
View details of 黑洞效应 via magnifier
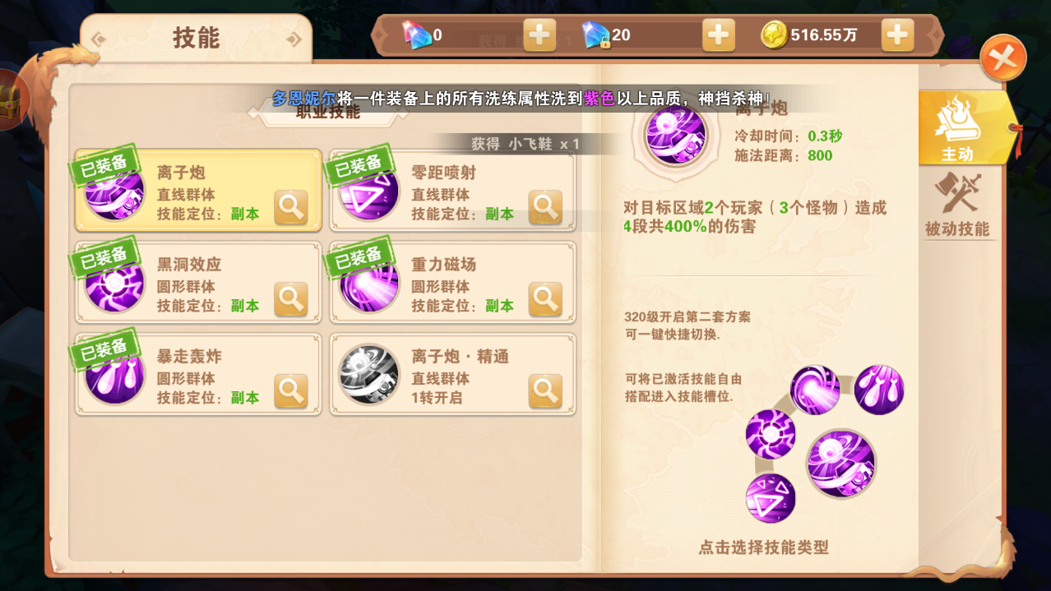pos(291,299)
